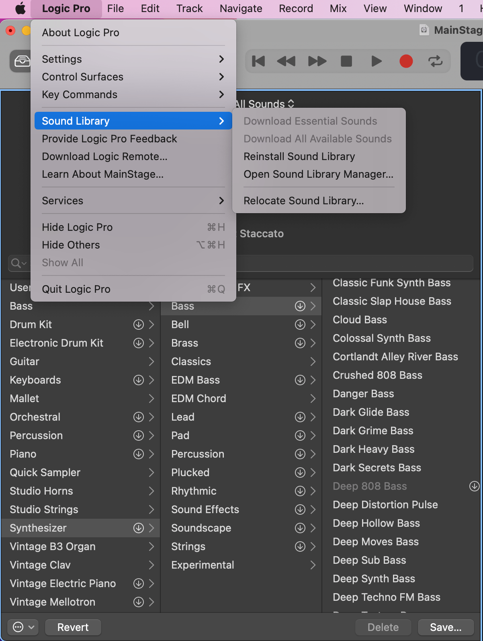Click download icon for Bell subcategory
Image resolution: width=483 pixels, height=641 pixels.
[x=300, y=325]
